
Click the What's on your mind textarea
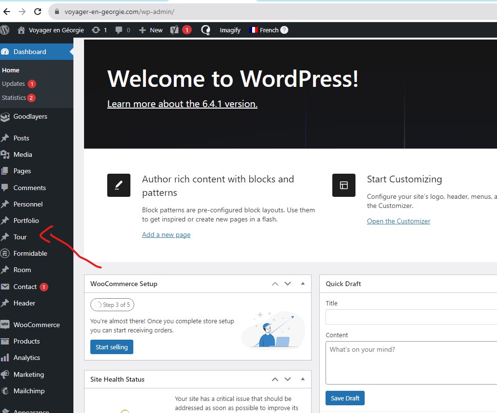411,363
